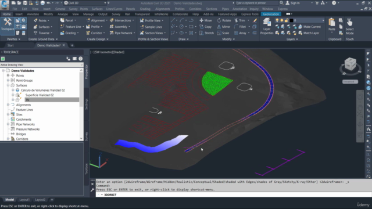This screenshot has height=209, width=372.
Task: Select the Rotate tool
Action: (x=224, y=20)
